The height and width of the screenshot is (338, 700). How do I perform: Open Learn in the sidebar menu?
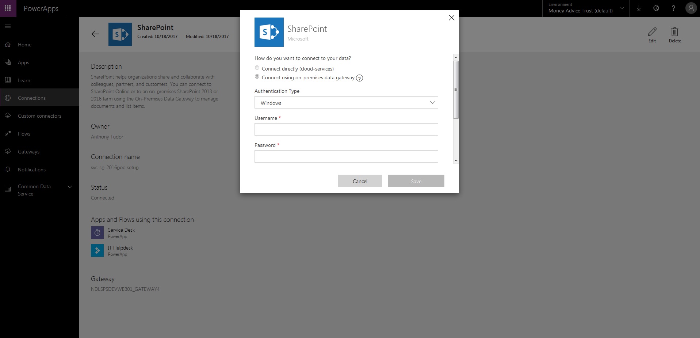tap(24, 80)
